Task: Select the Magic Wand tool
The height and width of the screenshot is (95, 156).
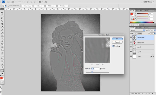Action: coord(2,21)
